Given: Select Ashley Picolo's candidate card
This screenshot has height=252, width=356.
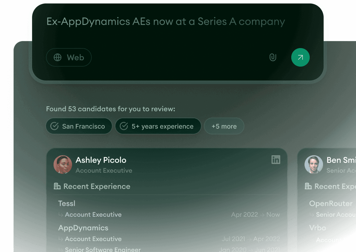Looking at the screenshot, I should (167, 199).
